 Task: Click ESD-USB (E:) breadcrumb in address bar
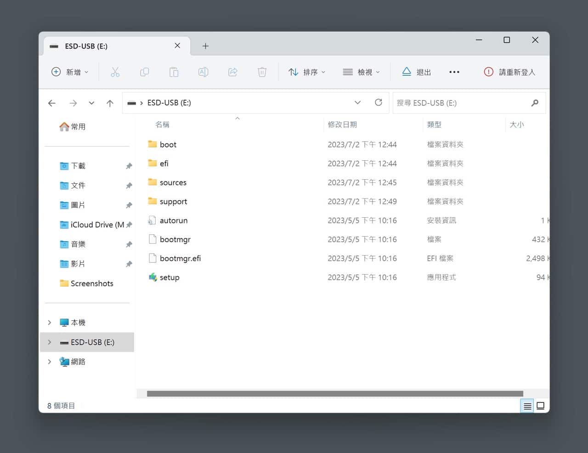[169, 103]
